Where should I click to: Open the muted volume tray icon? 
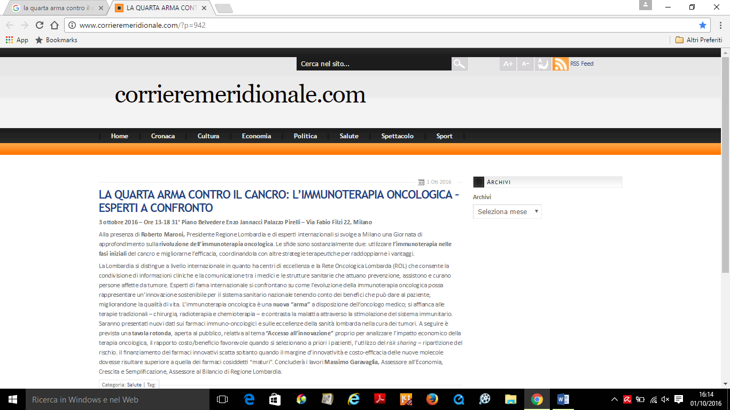pos(665,399)
